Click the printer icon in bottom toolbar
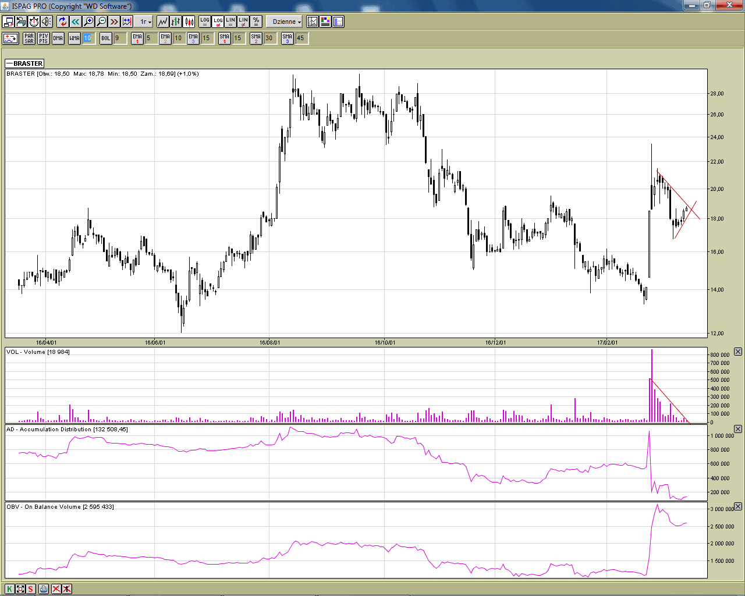This screenshot has width=745, height=596. [44, 588]
